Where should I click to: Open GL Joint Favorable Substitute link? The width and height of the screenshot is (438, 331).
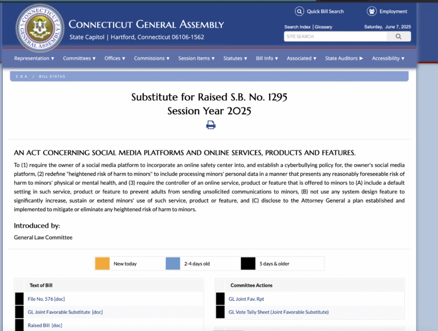[x=59, y=312]
